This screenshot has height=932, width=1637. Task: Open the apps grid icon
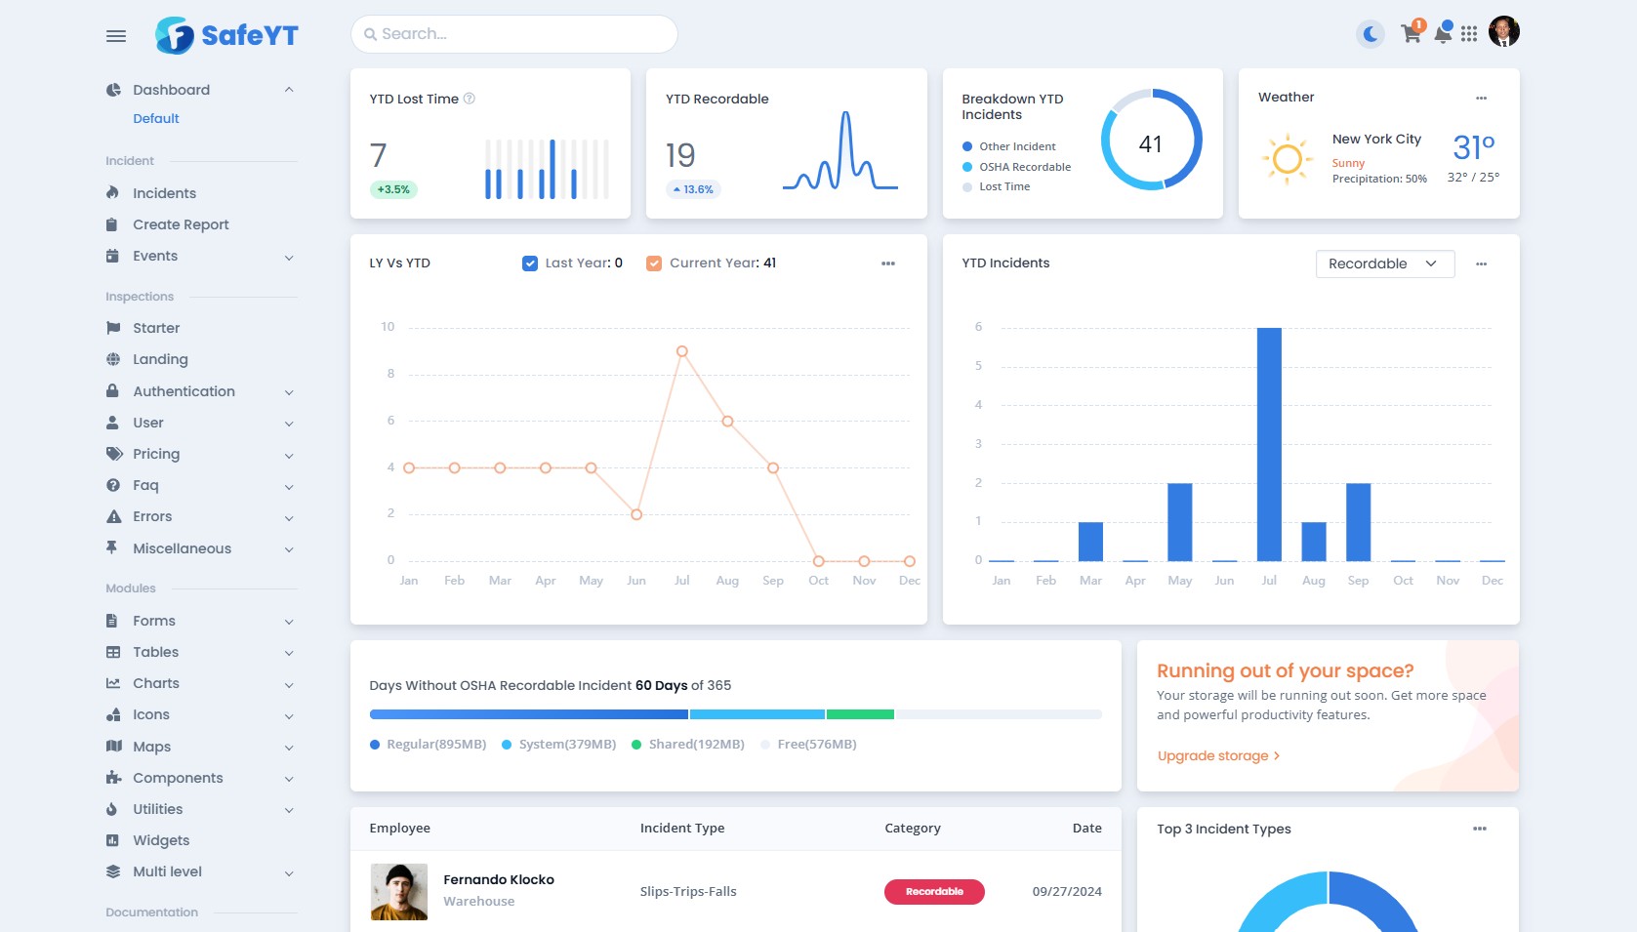(1469, 34)
